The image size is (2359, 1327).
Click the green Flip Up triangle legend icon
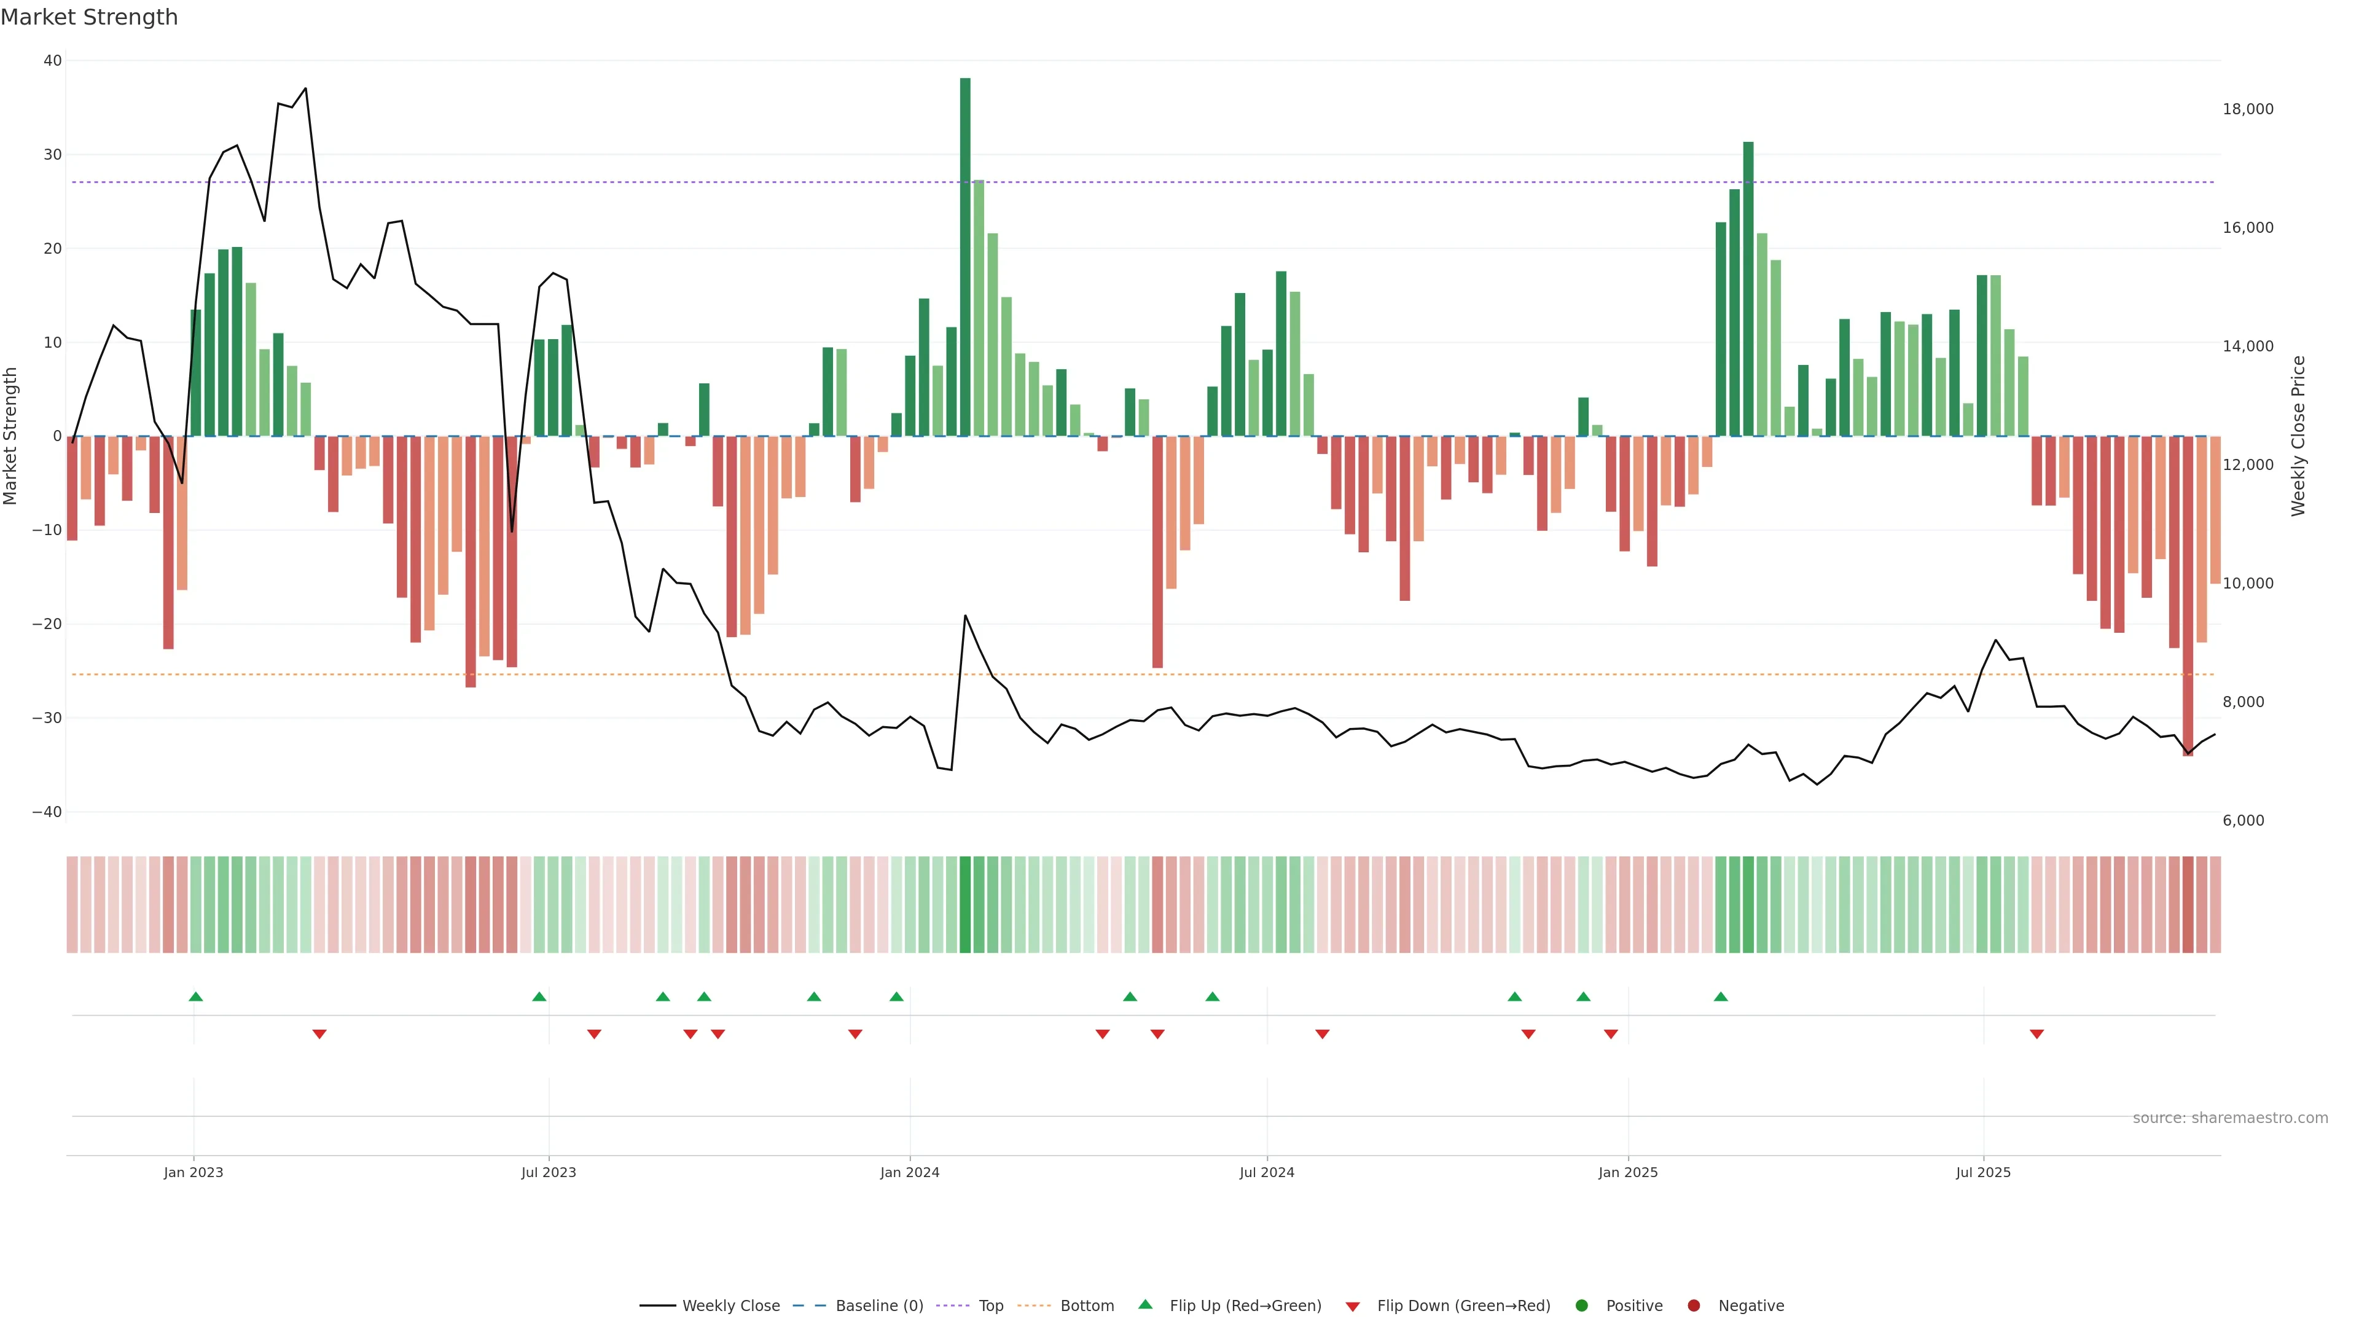pyautogui.click(x=1144, y=1304)
